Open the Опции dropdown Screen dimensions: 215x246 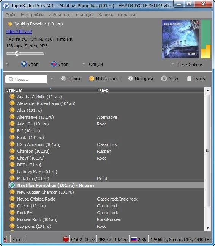(x=93, y=64)
